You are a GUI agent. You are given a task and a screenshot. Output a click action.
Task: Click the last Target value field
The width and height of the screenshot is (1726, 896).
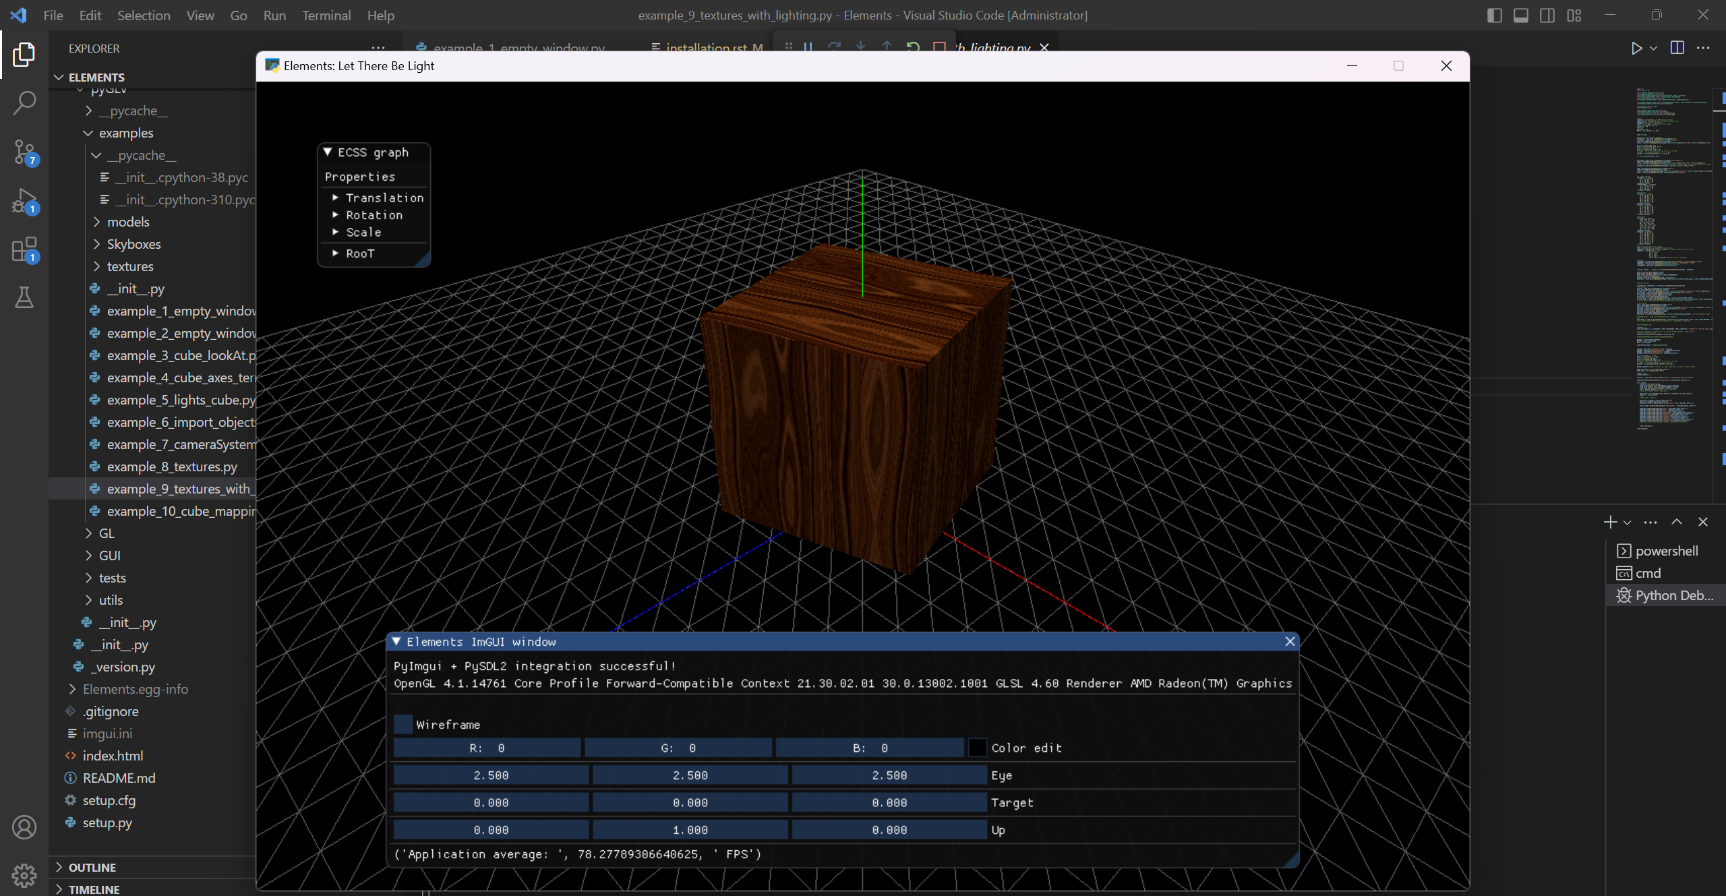[889, 802]
